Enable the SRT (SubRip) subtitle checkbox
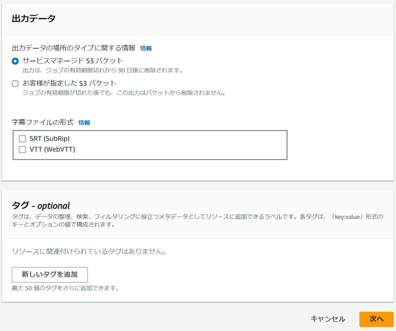The height and width of the screenshot is (331, 396). tap(22, 139)
